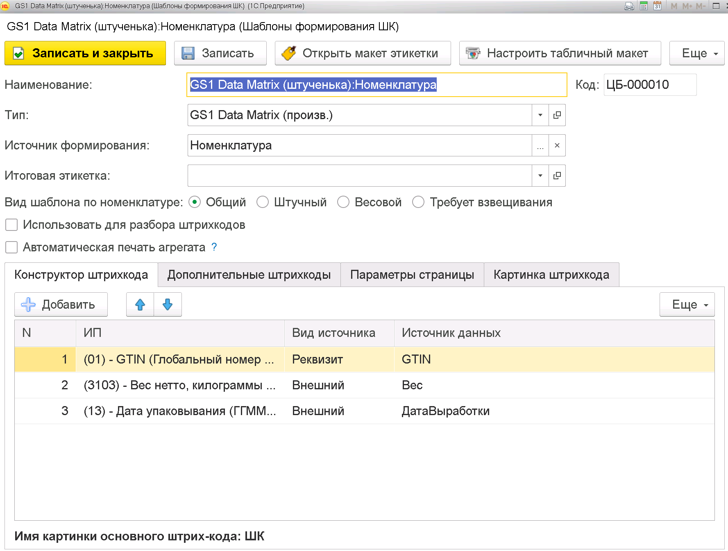Select the Общий radio button
This screenshot has width=728, height=551.
point(195,202)
